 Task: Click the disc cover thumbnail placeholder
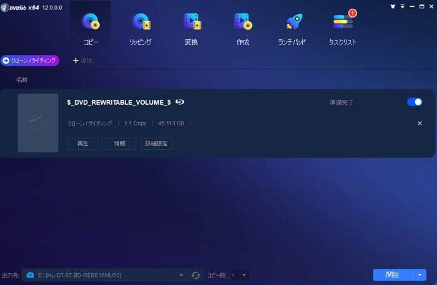[x=38, y=123]
